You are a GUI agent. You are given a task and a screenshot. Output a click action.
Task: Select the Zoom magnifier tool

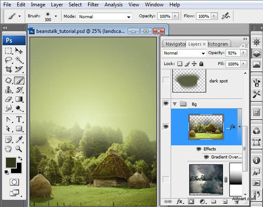[19, 149]
